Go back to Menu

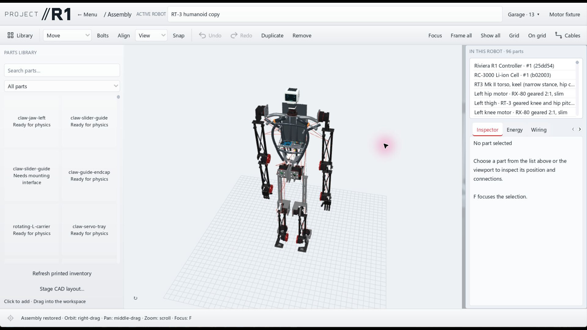point(87,14)
